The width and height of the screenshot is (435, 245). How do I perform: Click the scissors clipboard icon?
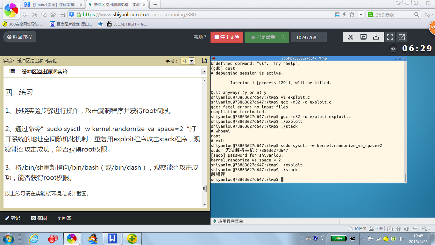click(x=351, y=37)
